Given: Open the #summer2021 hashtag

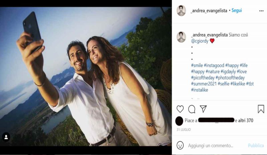Looking at the screenshot, I should tap(204, 84).
